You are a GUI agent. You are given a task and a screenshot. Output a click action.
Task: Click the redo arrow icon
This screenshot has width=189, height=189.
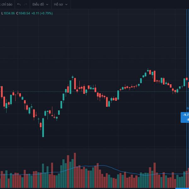26,4
